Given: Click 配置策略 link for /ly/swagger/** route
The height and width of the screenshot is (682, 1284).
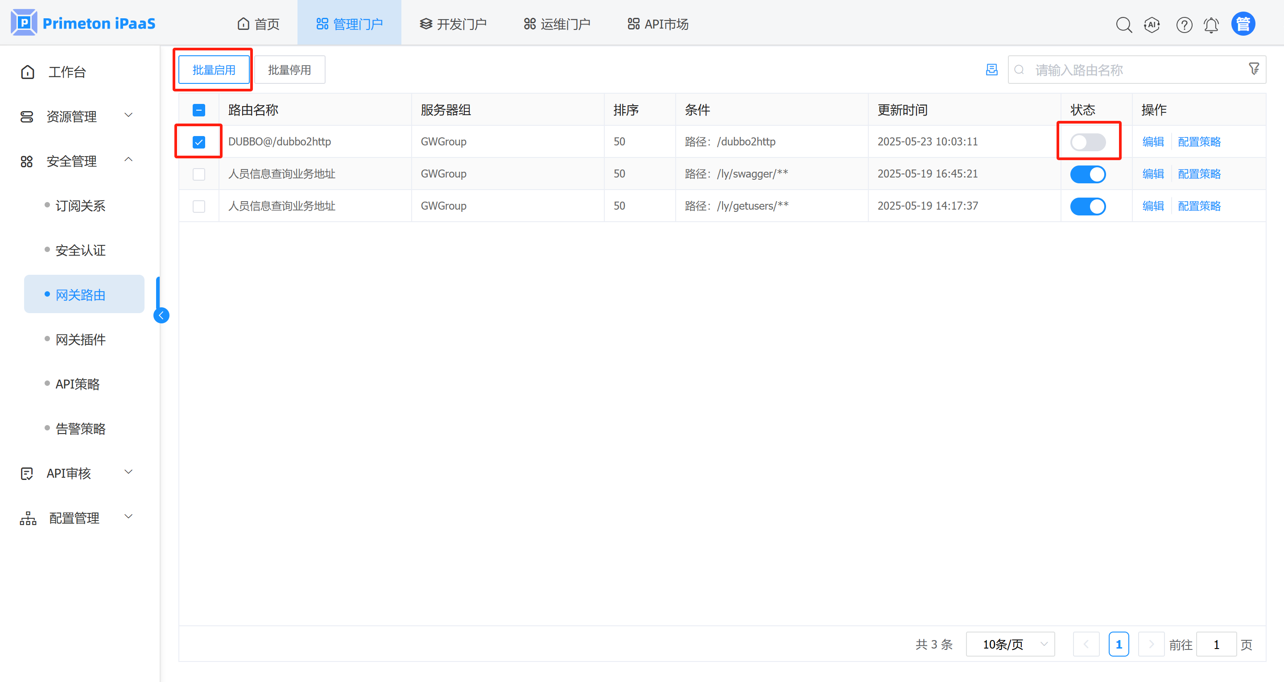Looking at the screenshot, I should pyautogui.click(x=1199, y=174).
